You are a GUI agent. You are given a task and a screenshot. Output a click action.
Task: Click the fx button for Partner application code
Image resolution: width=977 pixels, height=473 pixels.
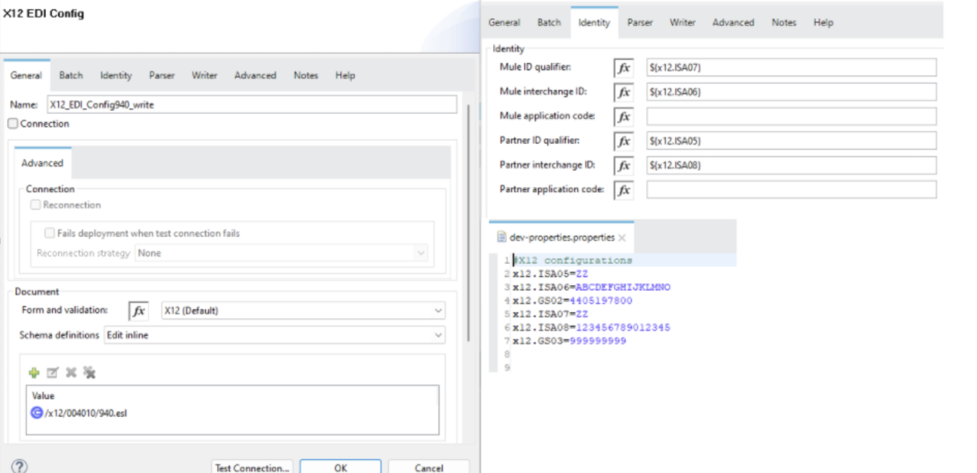(623, 190)
